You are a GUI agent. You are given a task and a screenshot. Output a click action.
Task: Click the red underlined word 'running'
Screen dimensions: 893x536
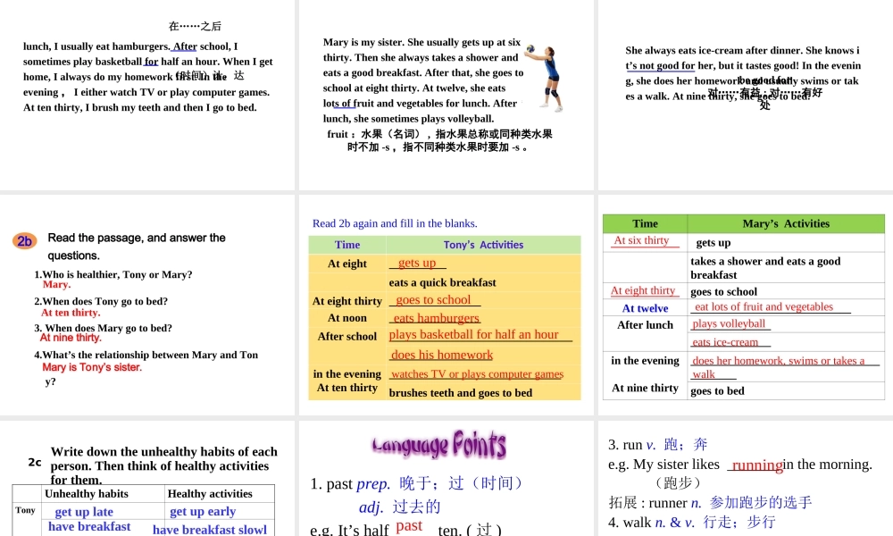pyautogui.click(x=757, y=465)
